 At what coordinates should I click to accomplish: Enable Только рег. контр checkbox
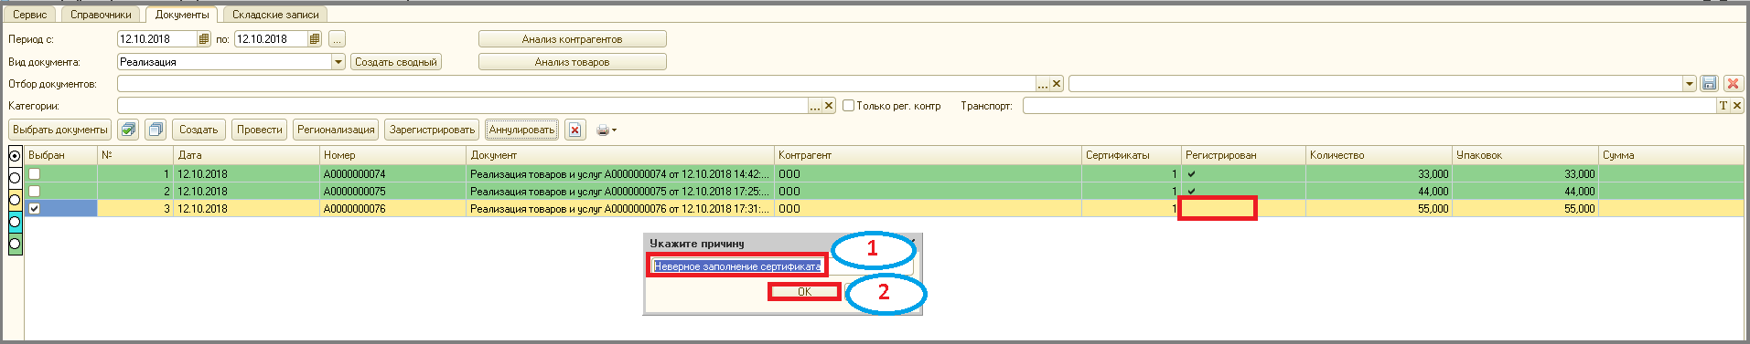(848, 106)
